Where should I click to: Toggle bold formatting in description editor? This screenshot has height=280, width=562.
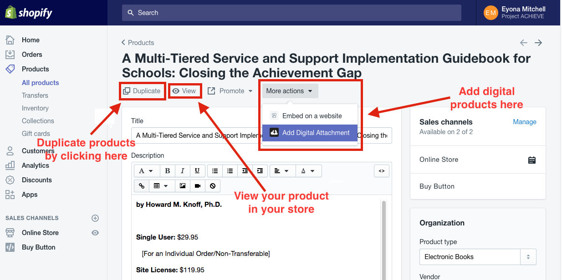(168, 171)
